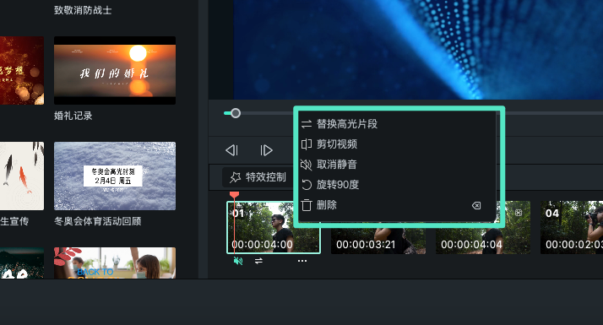This screenshot has width=603, height=325.
Task: Open the red gold bokeh template thumbnail
Action: click(x=22, y=70)
